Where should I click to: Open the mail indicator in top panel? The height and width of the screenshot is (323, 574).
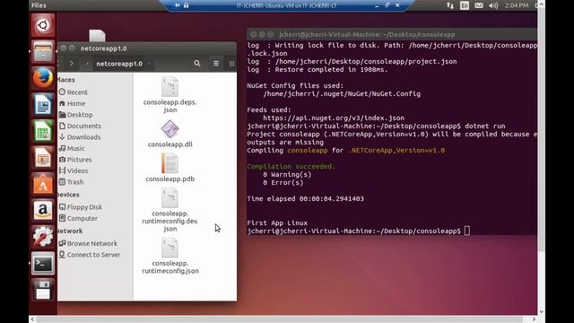click(478, 5)
